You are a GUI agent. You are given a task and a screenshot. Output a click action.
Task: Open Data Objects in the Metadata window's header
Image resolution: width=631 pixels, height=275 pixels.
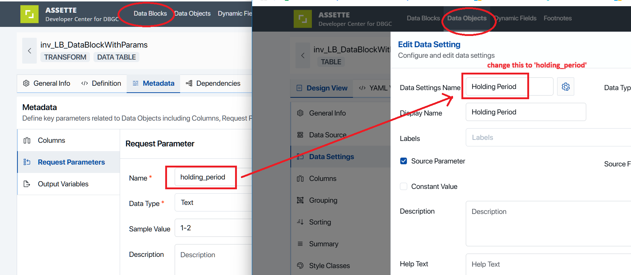point(192,13)
